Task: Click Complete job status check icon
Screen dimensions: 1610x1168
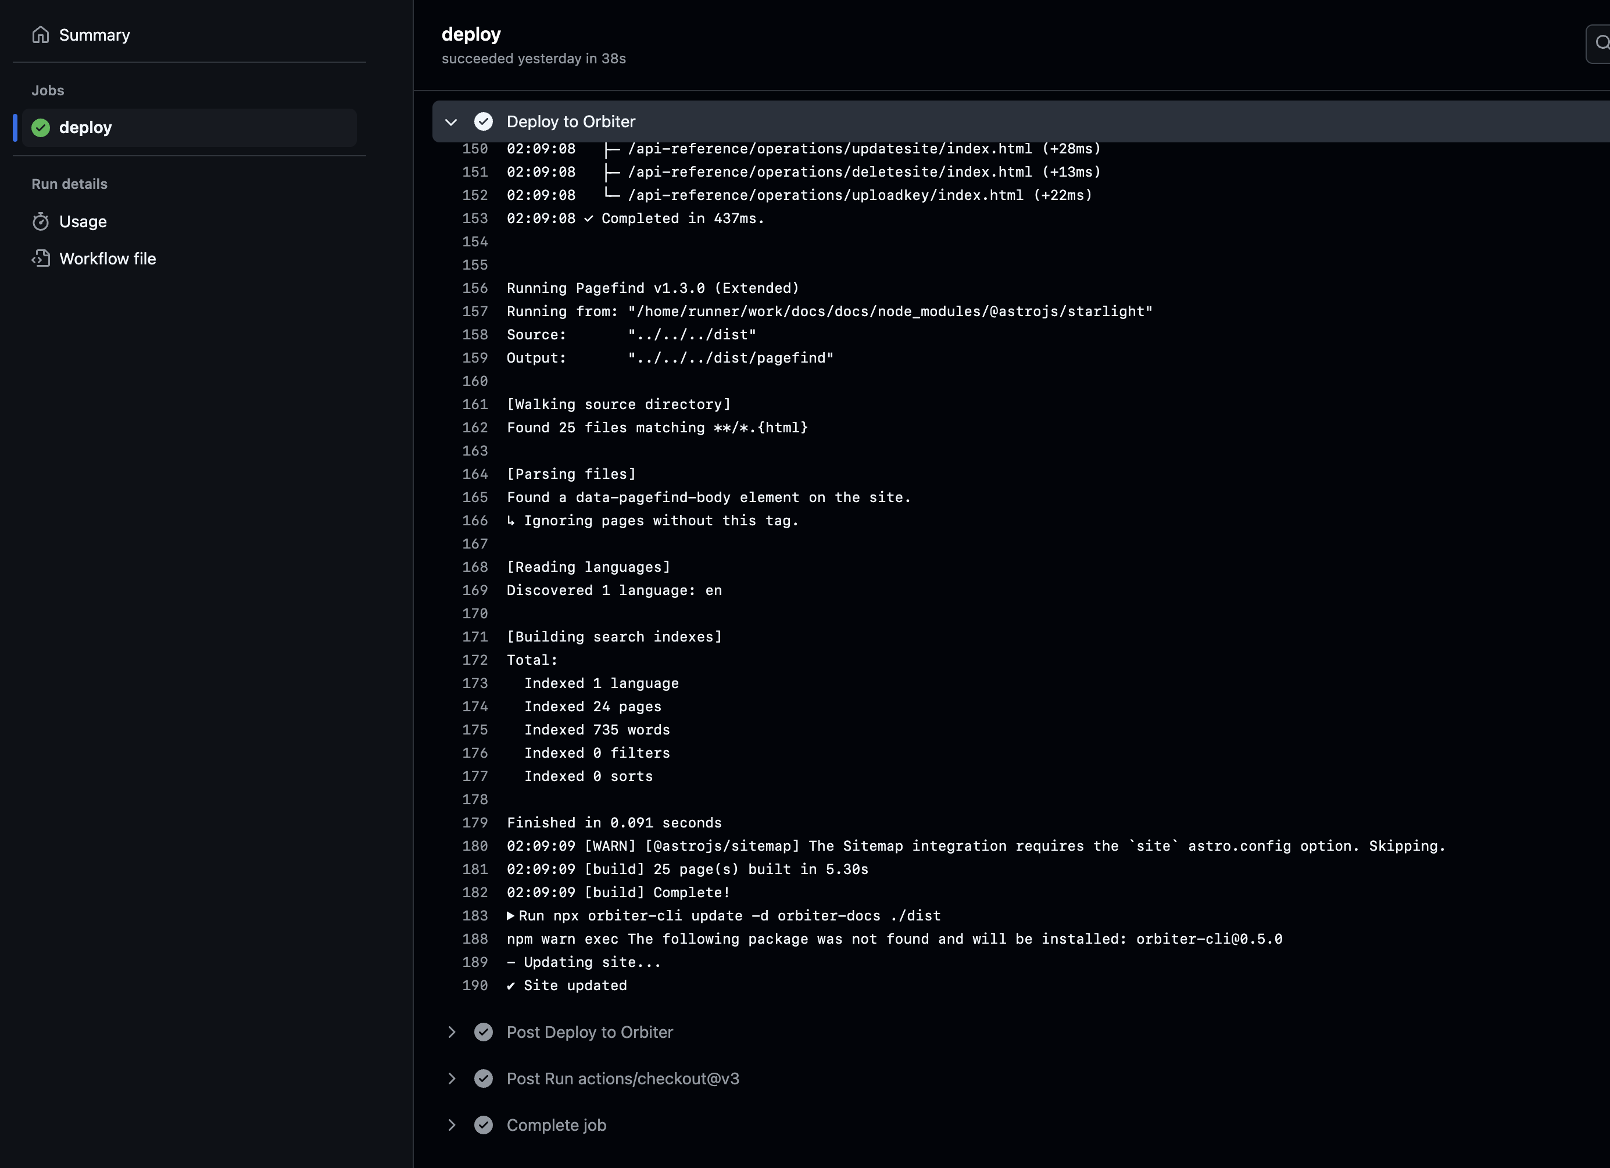Action: (484, 1125)
